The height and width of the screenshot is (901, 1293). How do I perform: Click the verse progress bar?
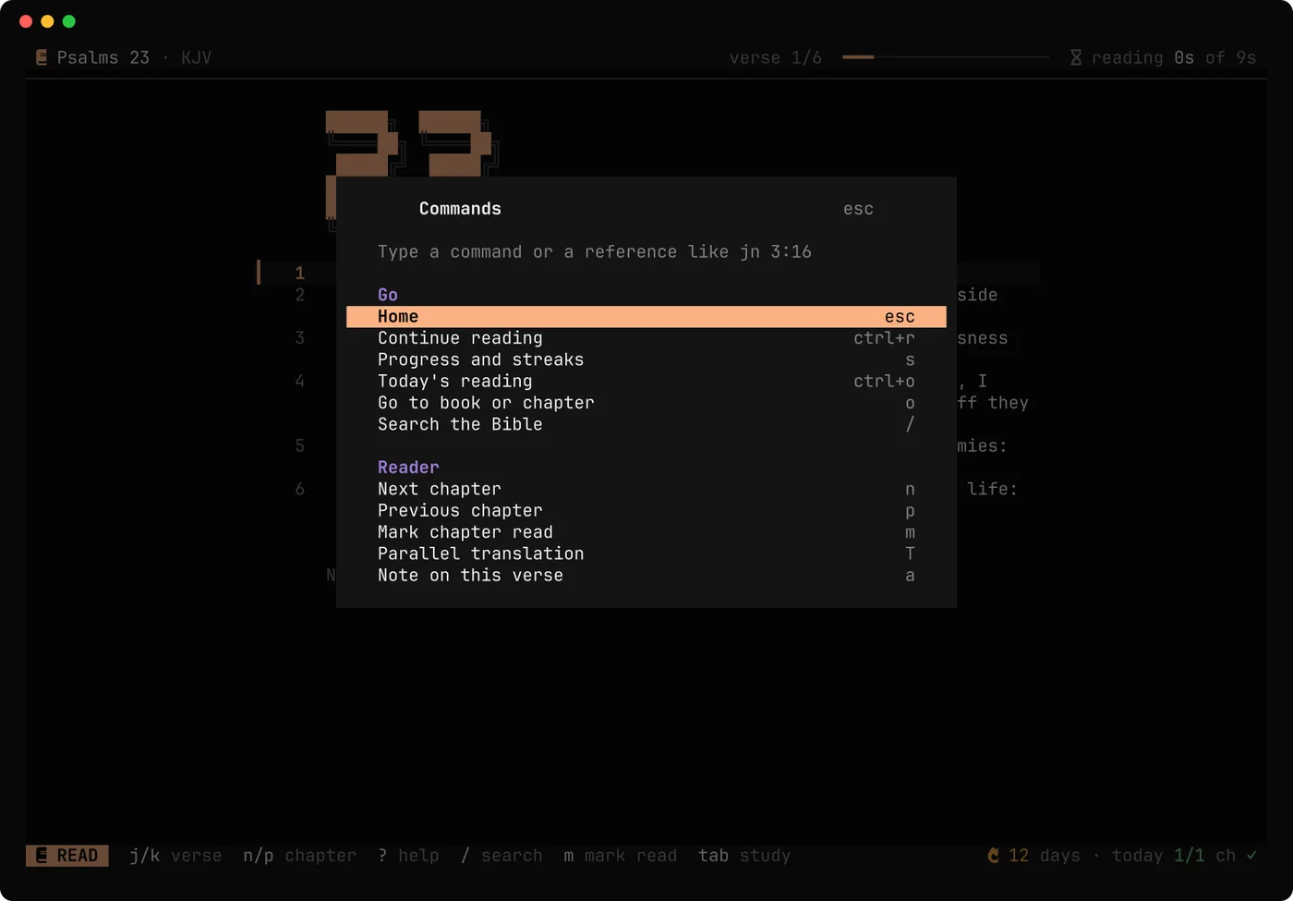pos(946,57)
